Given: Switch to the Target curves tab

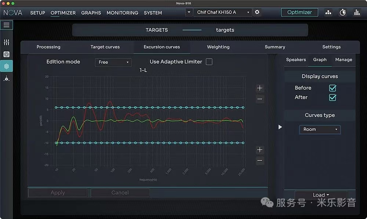Looking at the screenshot, I should 105,47.
